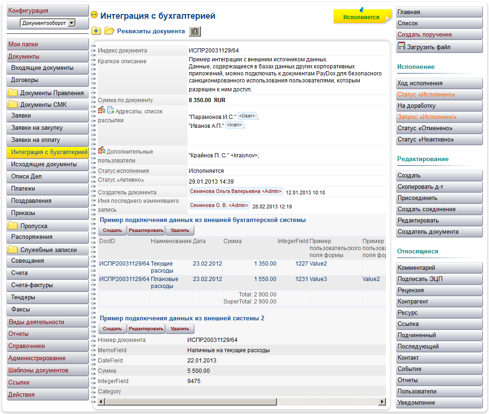
Task: Click the open folder icon beside Реквизиты документа
Action: point(109,31)
